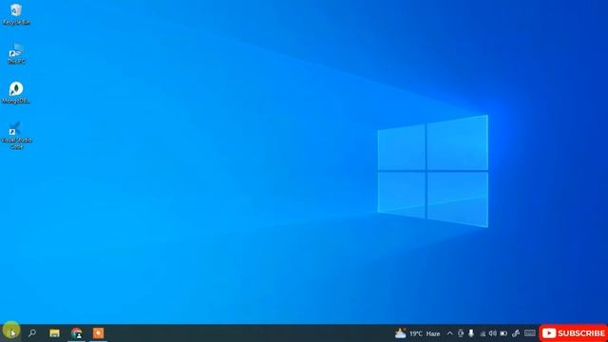Switch to the orange recorder app on taskbar

pos(98,333)
